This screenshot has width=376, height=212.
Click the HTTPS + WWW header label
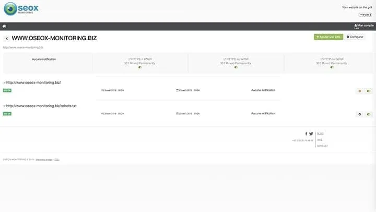140,59
